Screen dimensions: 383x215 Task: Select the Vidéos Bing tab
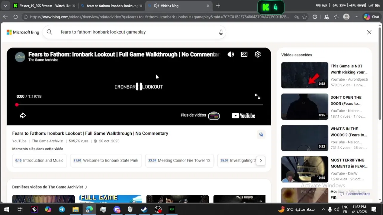[179, 6]
